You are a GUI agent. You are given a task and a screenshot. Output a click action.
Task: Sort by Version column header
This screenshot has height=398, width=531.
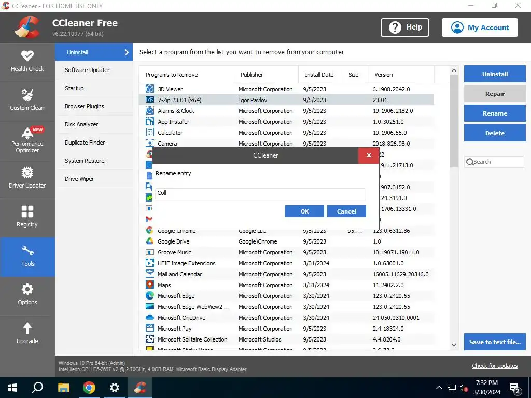coord(401,75)
